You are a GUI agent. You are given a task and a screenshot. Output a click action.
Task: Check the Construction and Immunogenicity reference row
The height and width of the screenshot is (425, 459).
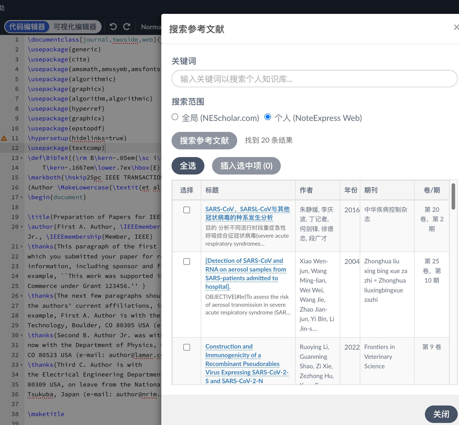[187, 347]
